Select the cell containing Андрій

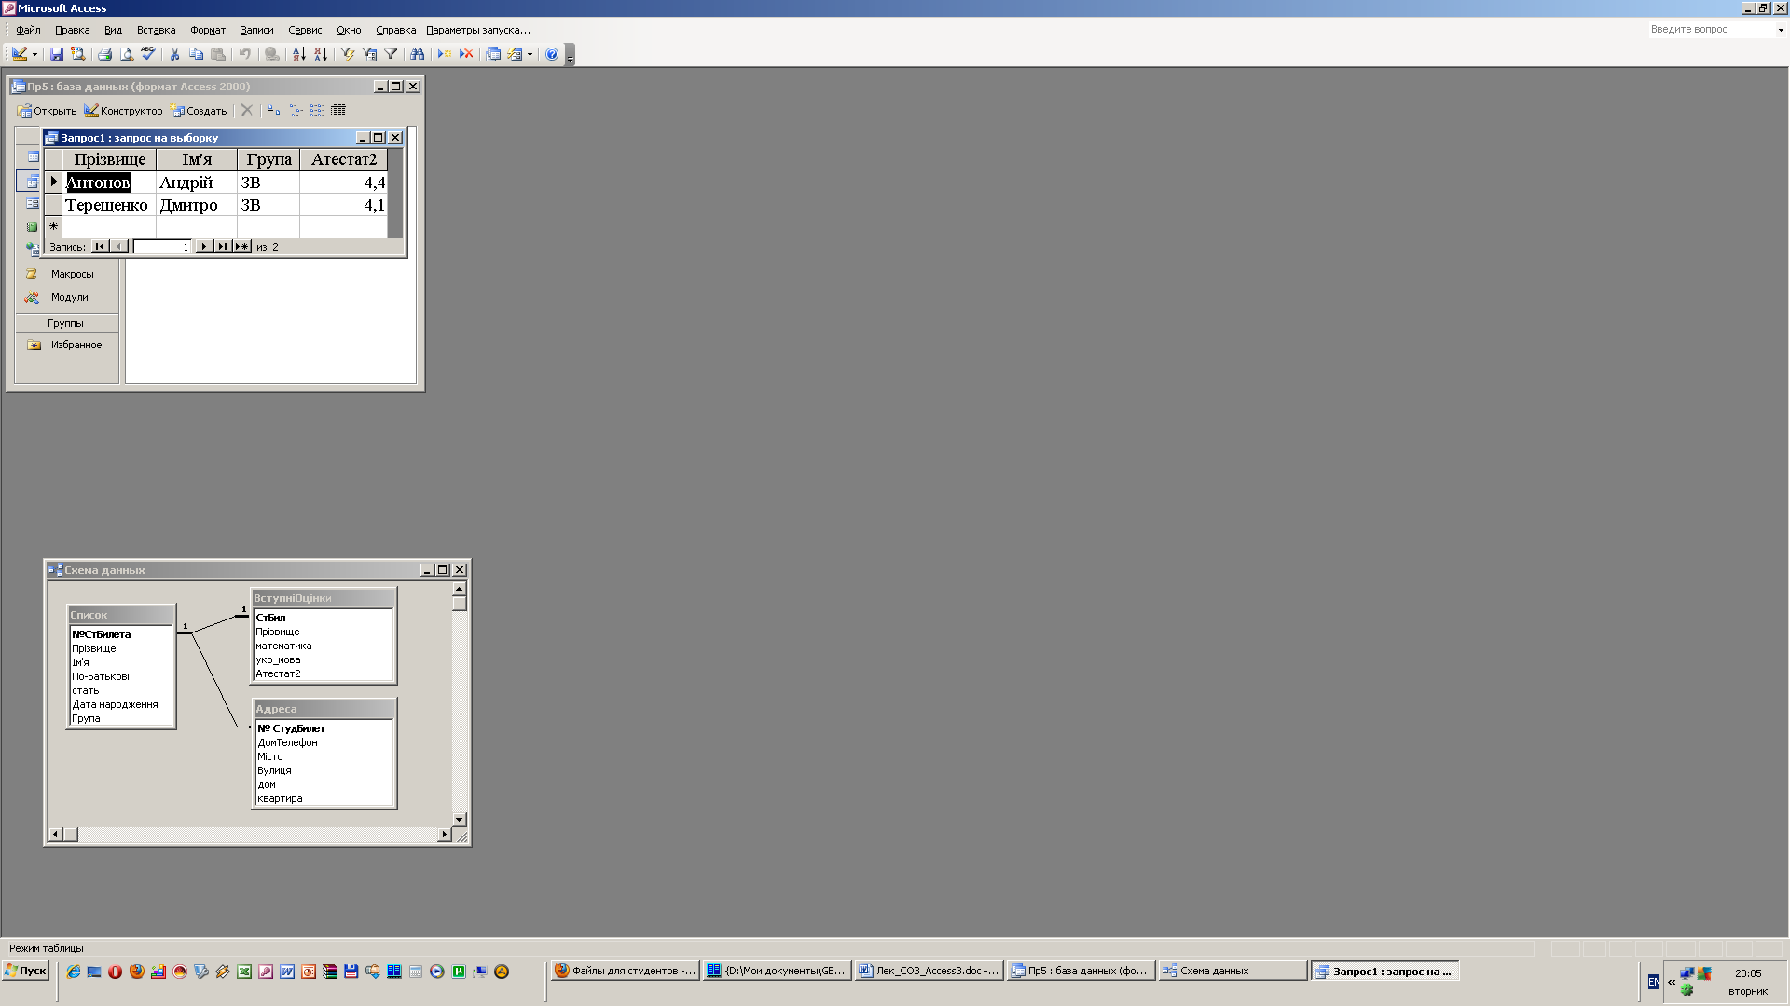(197, 183)
